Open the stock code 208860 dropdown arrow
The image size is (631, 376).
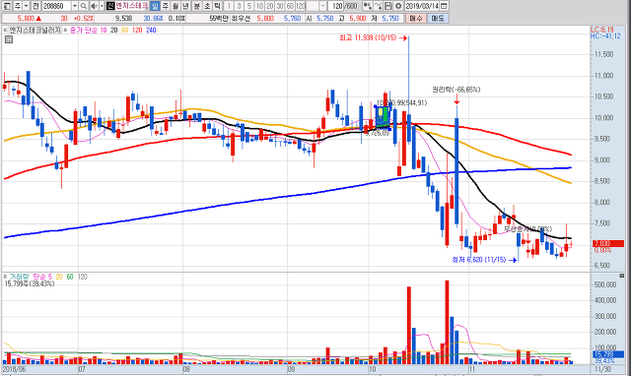click(x=75, y=6)
